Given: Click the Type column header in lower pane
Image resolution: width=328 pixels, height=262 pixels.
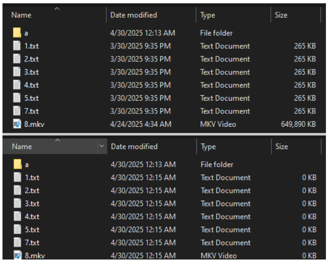Looking at the screenshot, I should tap(208, 147).
